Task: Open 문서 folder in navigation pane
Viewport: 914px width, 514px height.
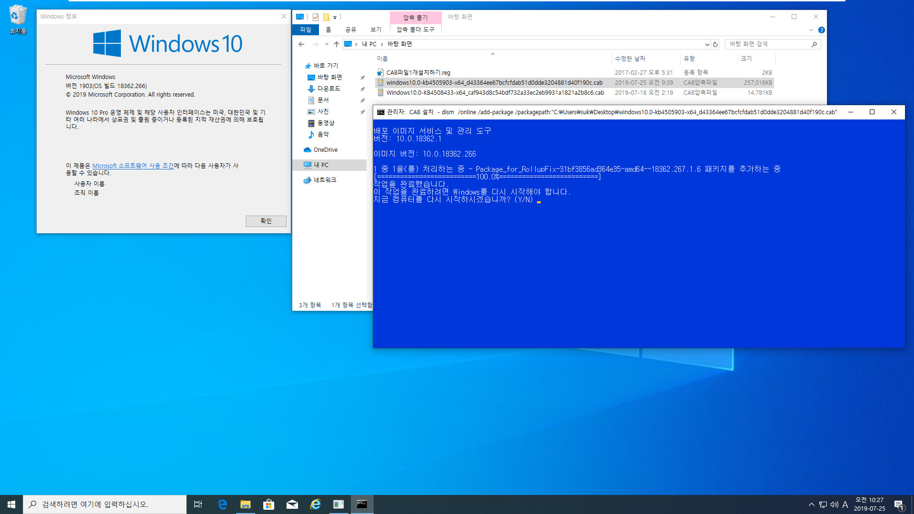Action: (x=323, y=100)
